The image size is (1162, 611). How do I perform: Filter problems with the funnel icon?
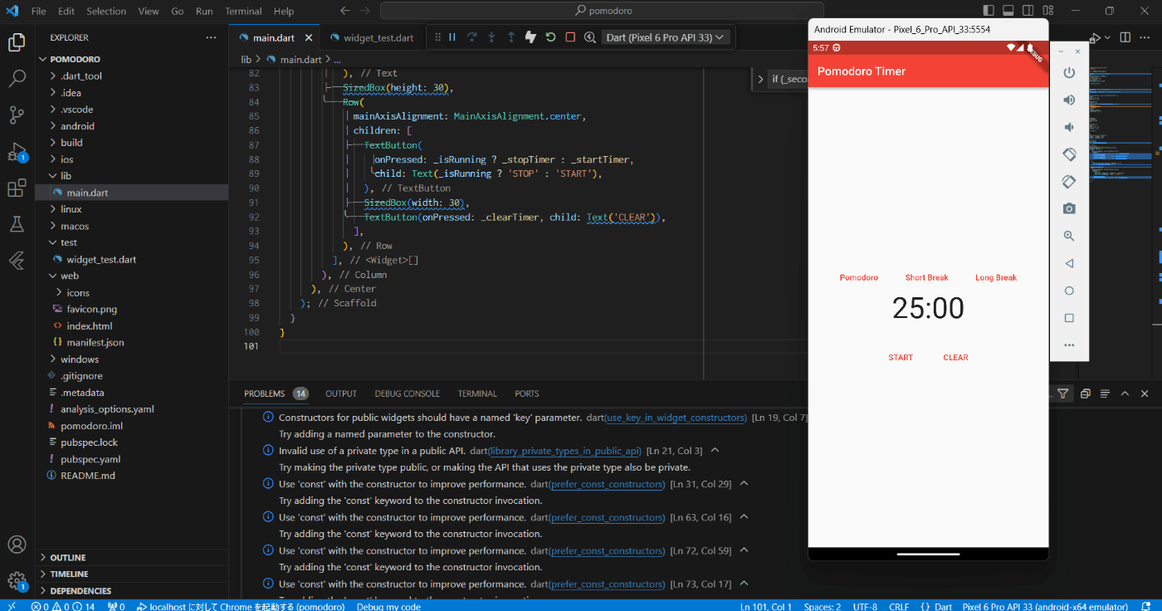(1063, 393)
